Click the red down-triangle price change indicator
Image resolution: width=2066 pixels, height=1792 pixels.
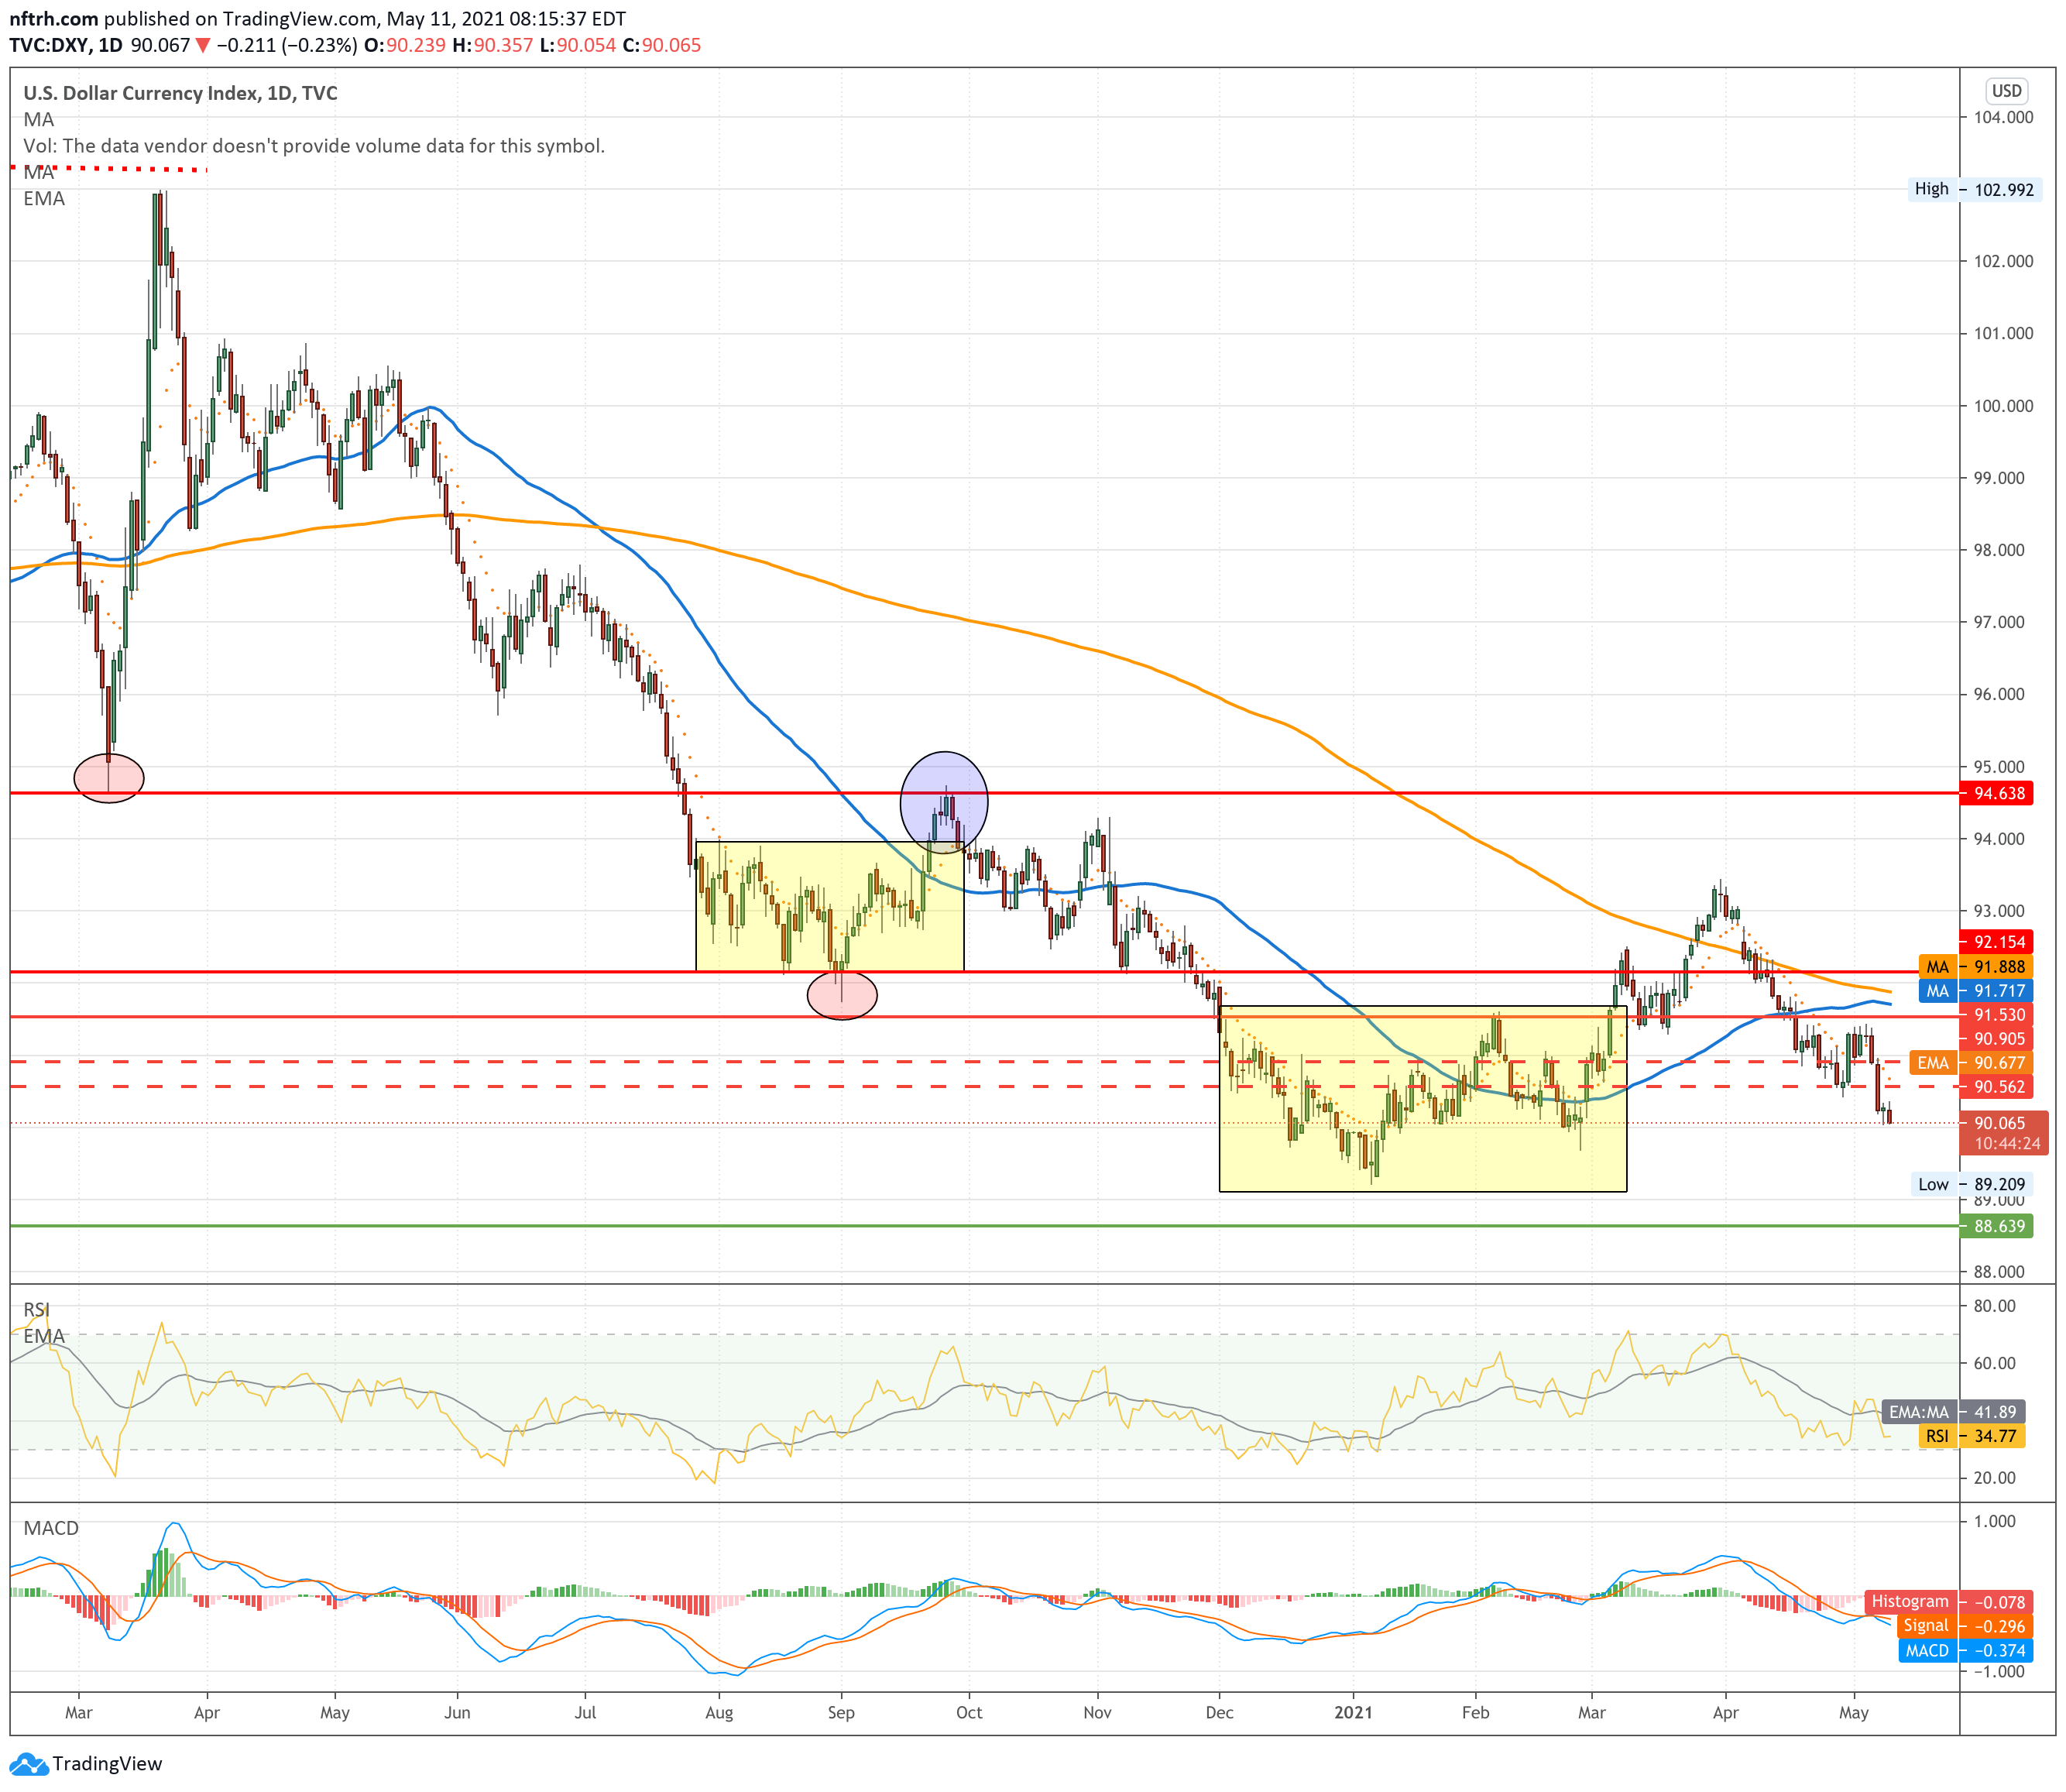(x=203, y=45)
